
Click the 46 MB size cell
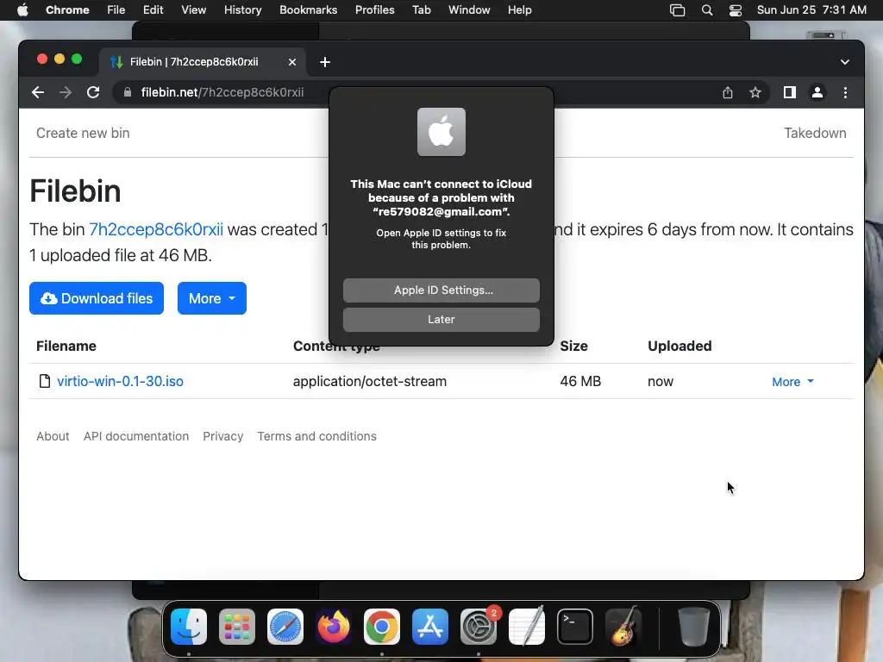click(580, 381)
